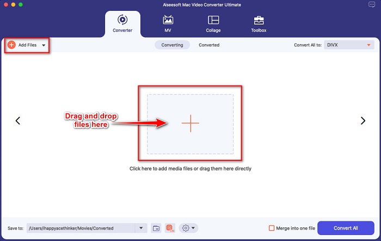This screenshot has height=241, width=381.
Task: Open the Collage tab
Action: (213, 24)
